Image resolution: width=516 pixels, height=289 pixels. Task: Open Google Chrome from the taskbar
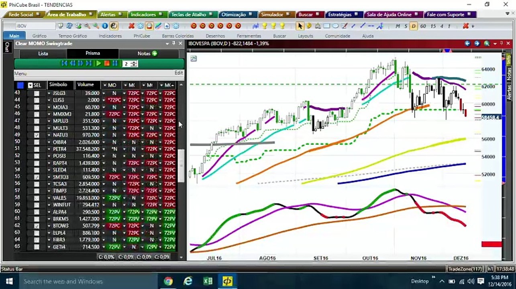pyautogui.click(x=168, y=281)
